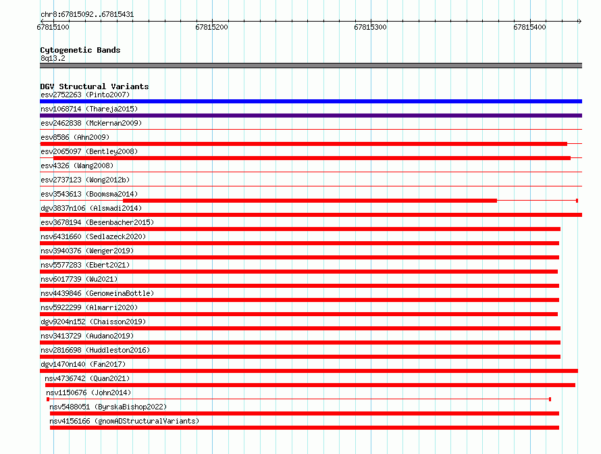601x454 pixels.
Task: Open nsv1150676 (John2014) variant
Action: pyautogui.click(x=88, y=393)
